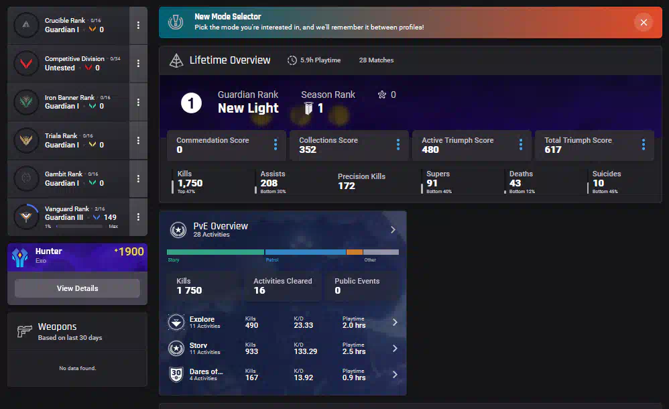This screenshot has width=669, height=409.
Task: Open Trials Rank options menu
Action: [138, 140]
